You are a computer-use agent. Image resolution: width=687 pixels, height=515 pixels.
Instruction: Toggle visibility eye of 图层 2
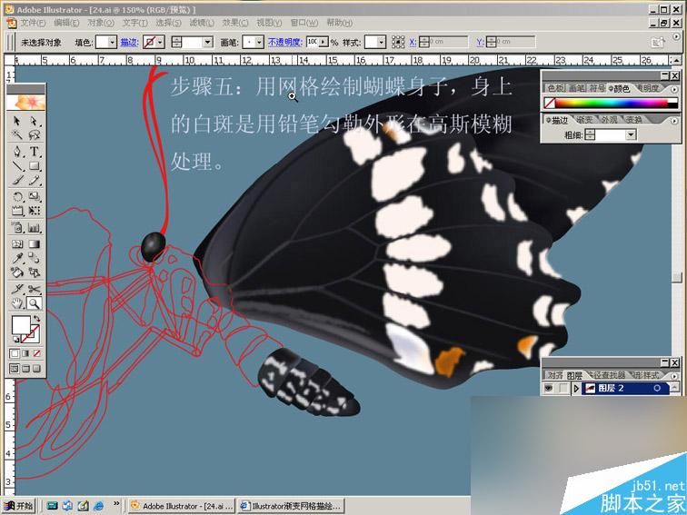(x=549, y=388)
